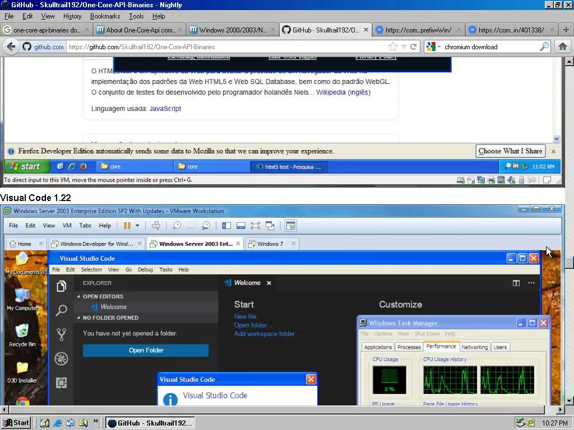
Task: Click VMware show library sidebar icon
Action: [x=226, y=226]
